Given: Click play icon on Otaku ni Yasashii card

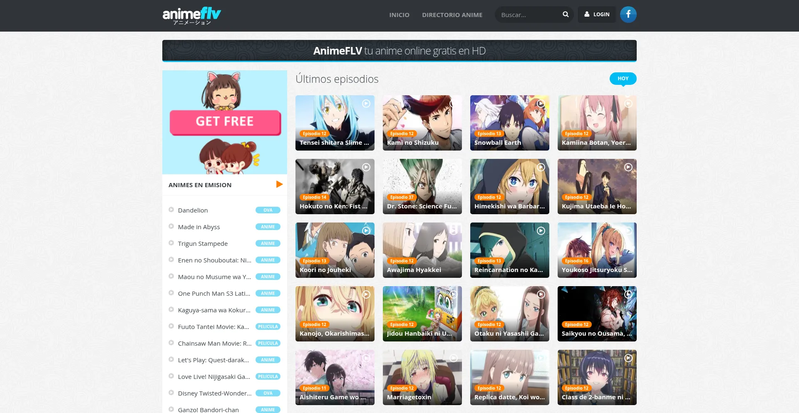Looking at the screenshot, I should pos(541,294).
